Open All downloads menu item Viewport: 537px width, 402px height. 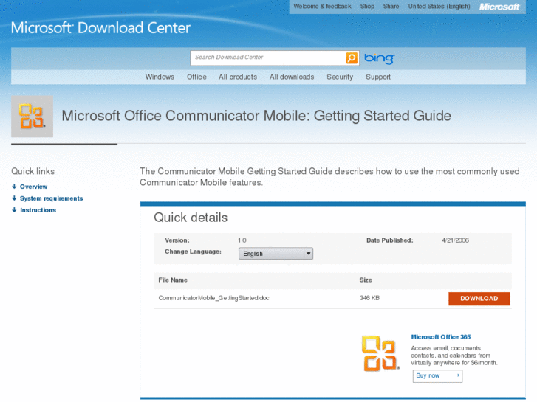click(292, 77)
